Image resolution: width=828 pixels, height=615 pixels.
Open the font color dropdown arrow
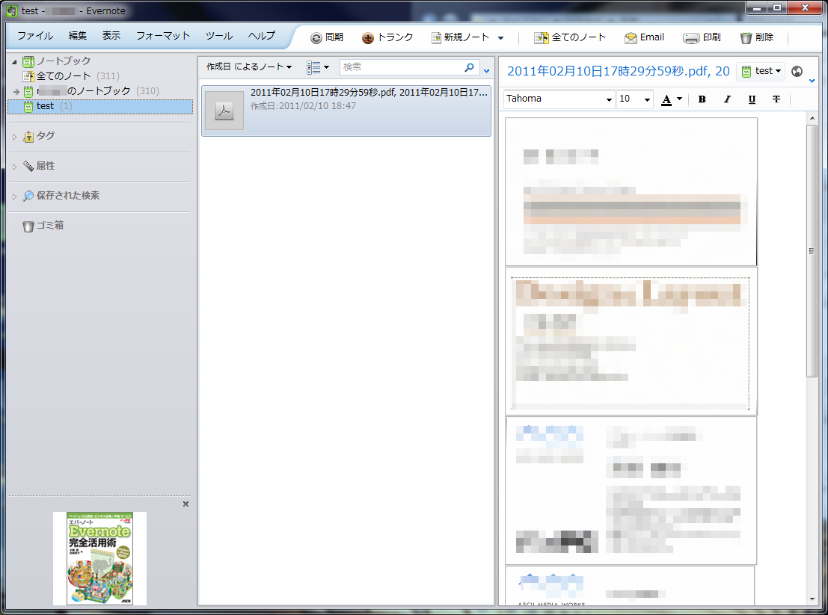(680, 99)
